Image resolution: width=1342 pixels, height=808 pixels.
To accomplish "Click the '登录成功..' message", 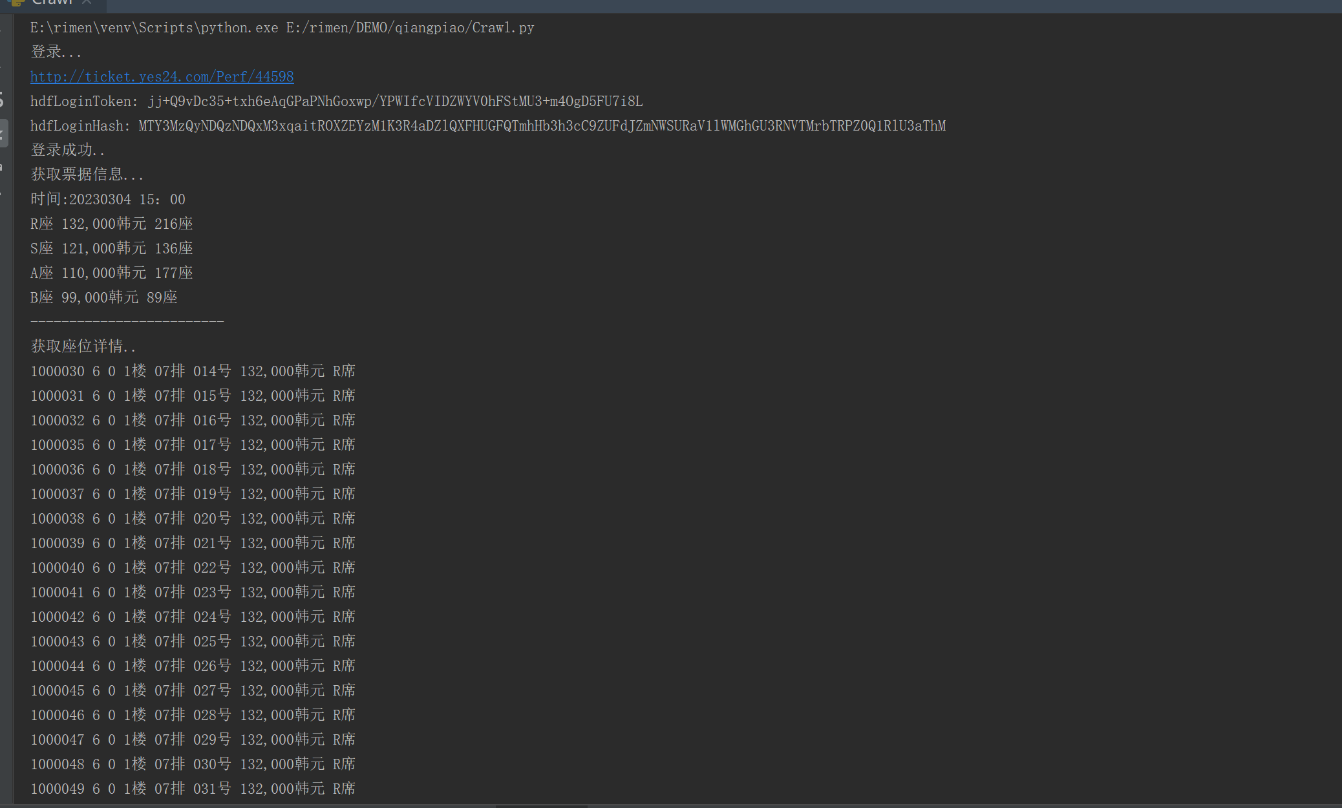I will tap(68, 151).
